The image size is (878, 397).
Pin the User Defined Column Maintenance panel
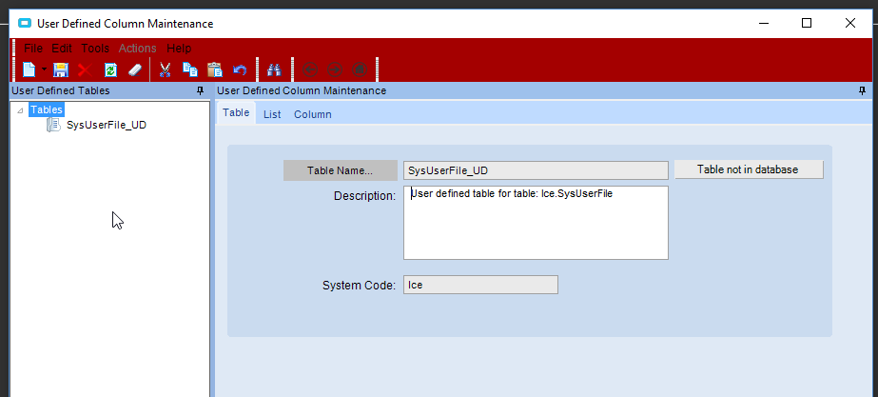click(x=863, y=90)
